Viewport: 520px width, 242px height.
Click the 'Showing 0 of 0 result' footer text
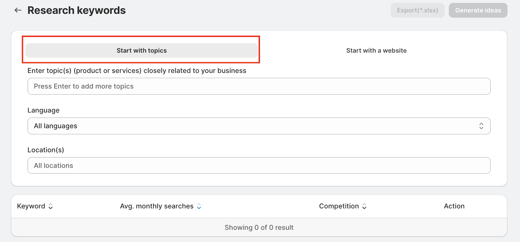[x=259, y=228]
